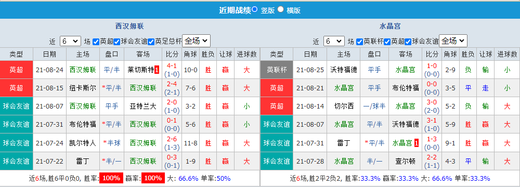Open 全场 dropdown for 西汉姆联
This screenshot has height=187, width=520.
(197, 41)
